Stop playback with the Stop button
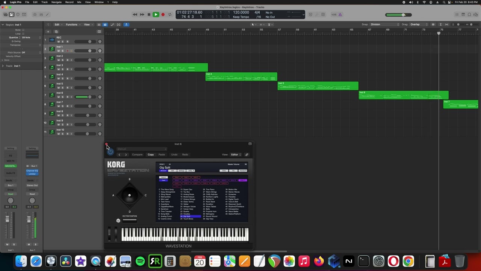The image size is (481, 271). point(149,15)
